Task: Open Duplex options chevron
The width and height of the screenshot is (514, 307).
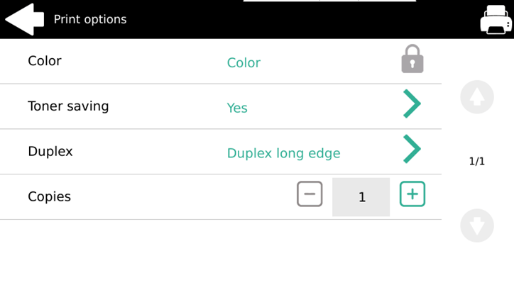Action: [x=412, y=150]
